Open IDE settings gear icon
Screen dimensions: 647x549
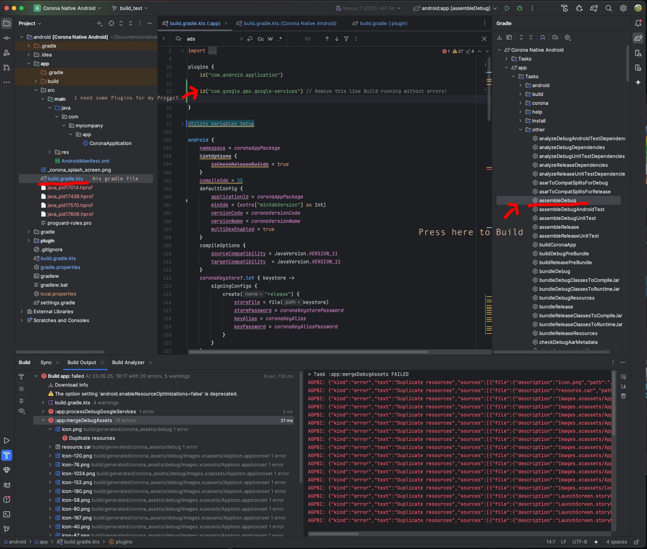(623, 8)
